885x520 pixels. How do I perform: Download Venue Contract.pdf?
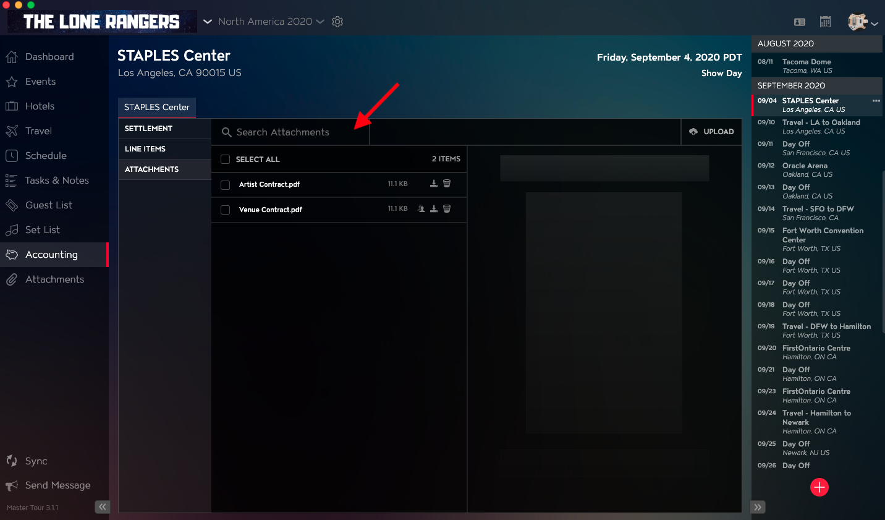434,209
